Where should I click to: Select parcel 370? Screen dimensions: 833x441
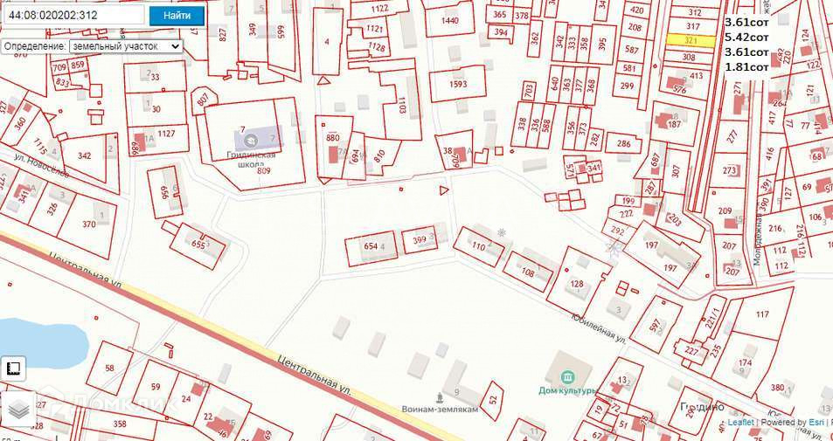(x=89, y=224)
